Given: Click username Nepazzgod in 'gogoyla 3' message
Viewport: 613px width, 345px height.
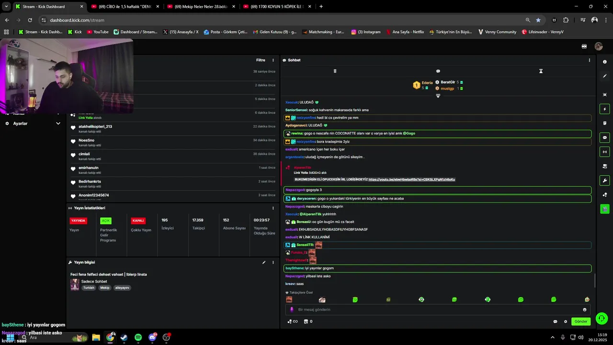Looking at the screenshot, I should [295, 190].
